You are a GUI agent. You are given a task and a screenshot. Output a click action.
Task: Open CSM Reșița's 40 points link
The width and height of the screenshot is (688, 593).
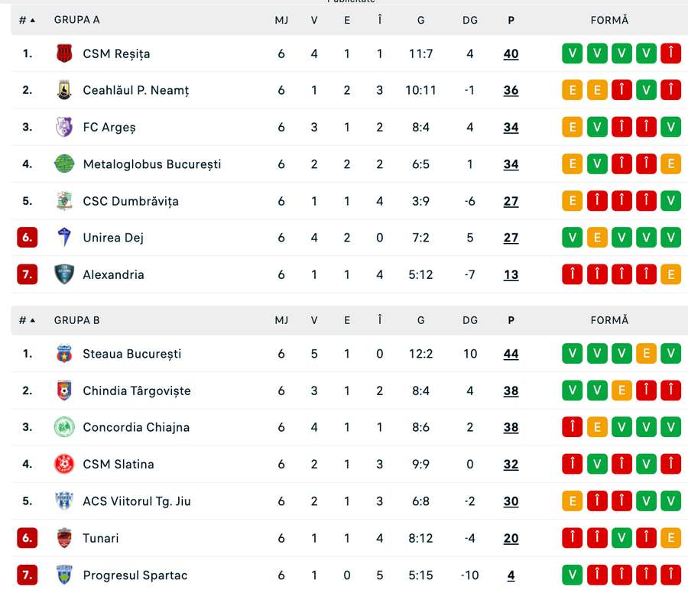pyautogui.click(x=511, y=53)
